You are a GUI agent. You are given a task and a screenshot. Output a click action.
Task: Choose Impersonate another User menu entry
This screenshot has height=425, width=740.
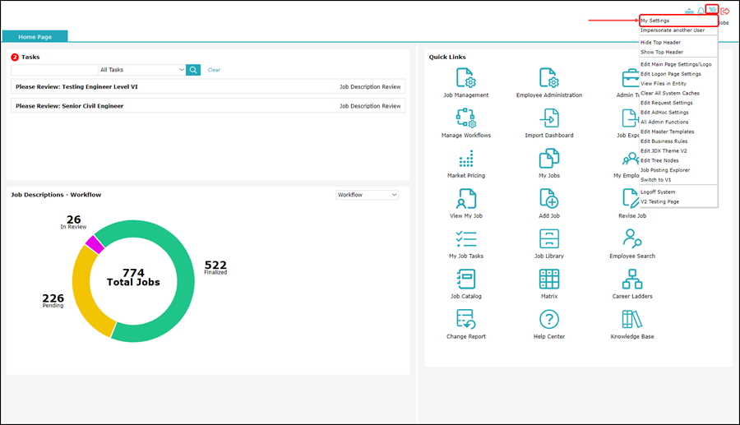click(673, 30)
